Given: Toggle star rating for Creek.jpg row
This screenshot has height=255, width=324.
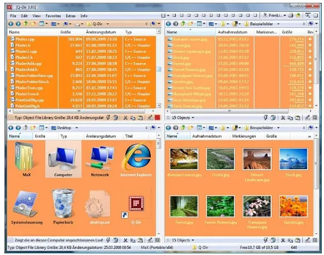Looking at the screenshot, I should (310, 45).
